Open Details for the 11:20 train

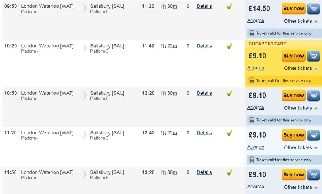click(x=204, y=133)
